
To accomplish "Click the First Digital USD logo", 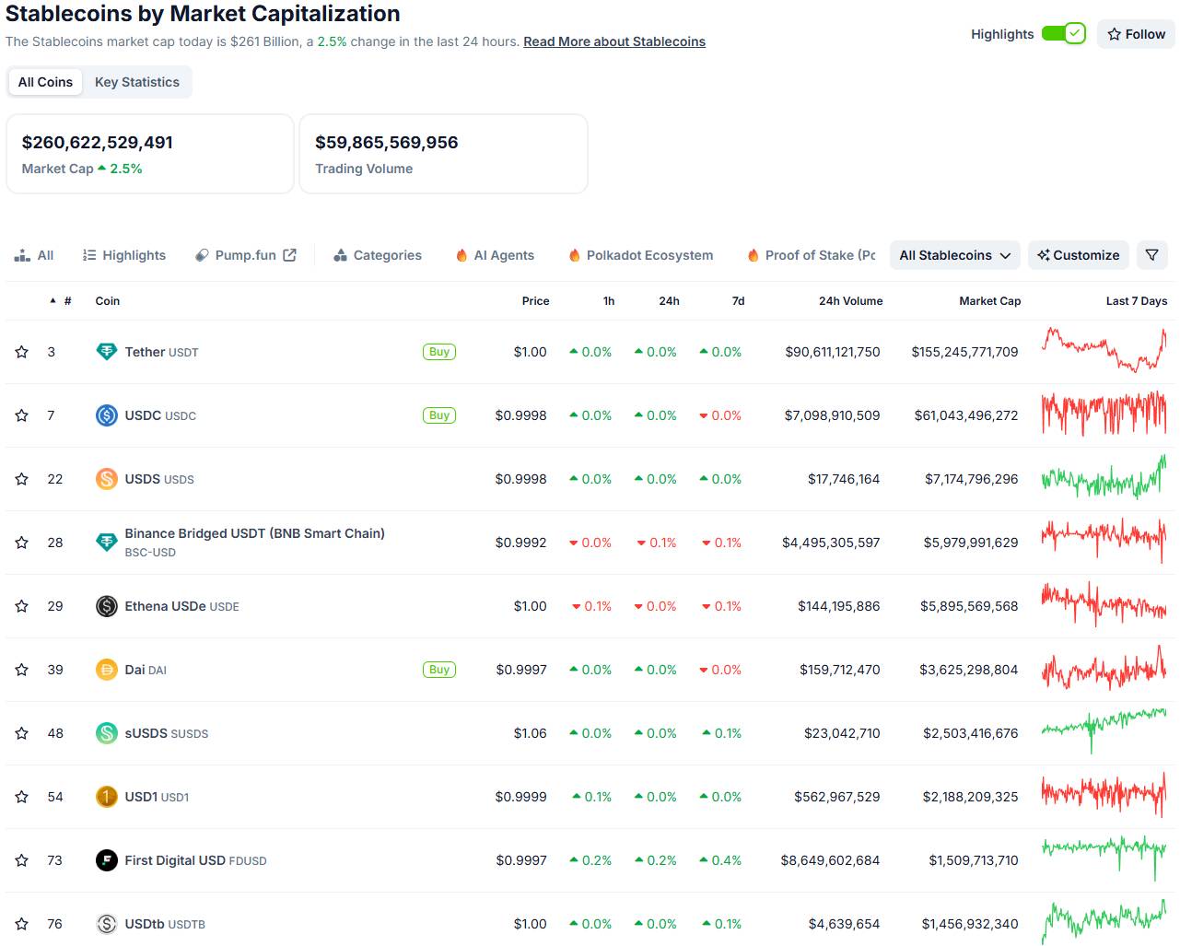I will pyautogui.click(x=107, y=860).
